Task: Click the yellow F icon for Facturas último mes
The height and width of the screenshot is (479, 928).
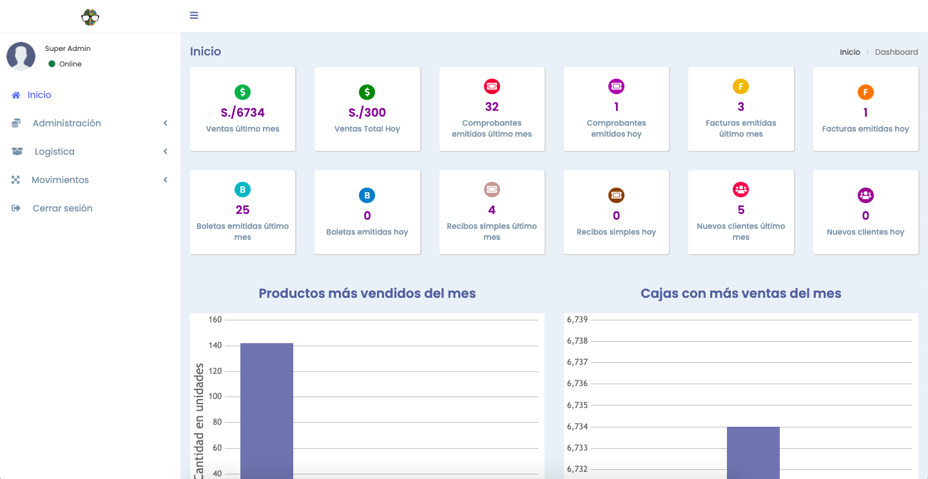Action: 740,86
